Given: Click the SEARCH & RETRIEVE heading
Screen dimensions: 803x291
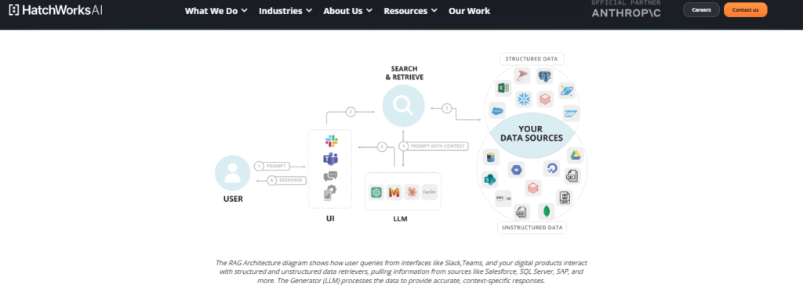Looking at the screenshot, I should pyautogui.click(x=404, y=73).
